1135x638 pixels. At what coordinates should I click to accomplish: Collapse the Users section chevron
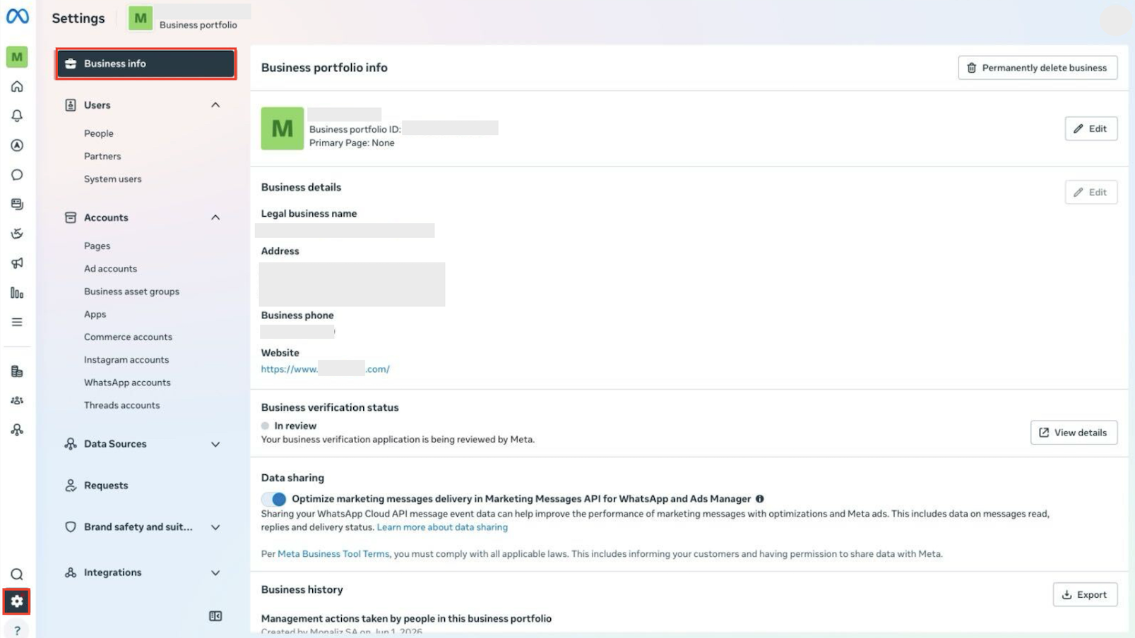coord(215,105)
